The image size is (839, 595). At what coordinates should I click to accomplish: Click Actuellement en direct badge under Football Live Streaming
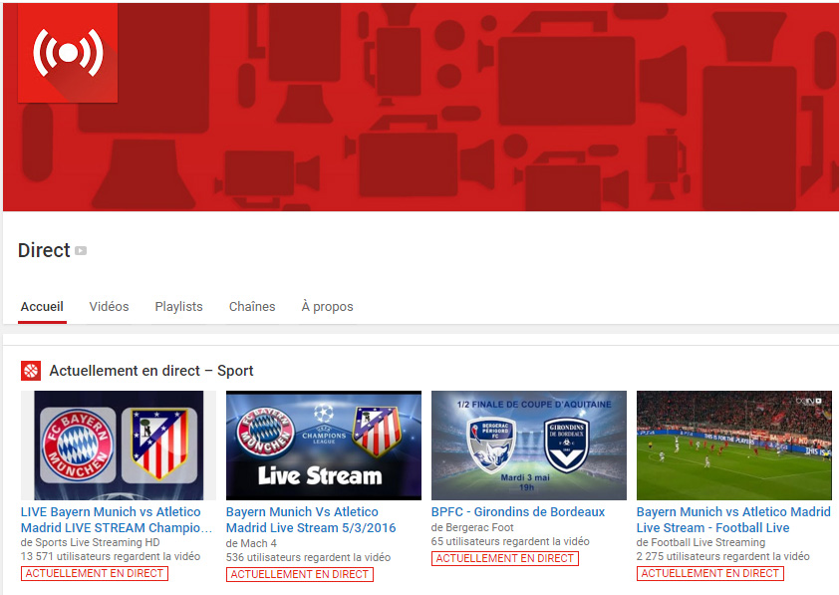pyautogui.click(x=710, y=573)
